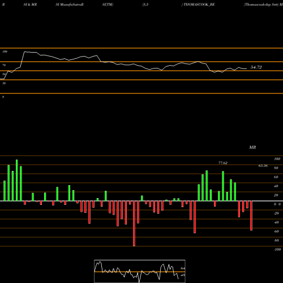Click the 30 level label on RSI axis
Image resolution: width=283 pixels, height=283 pixels.
click(4, 83)
